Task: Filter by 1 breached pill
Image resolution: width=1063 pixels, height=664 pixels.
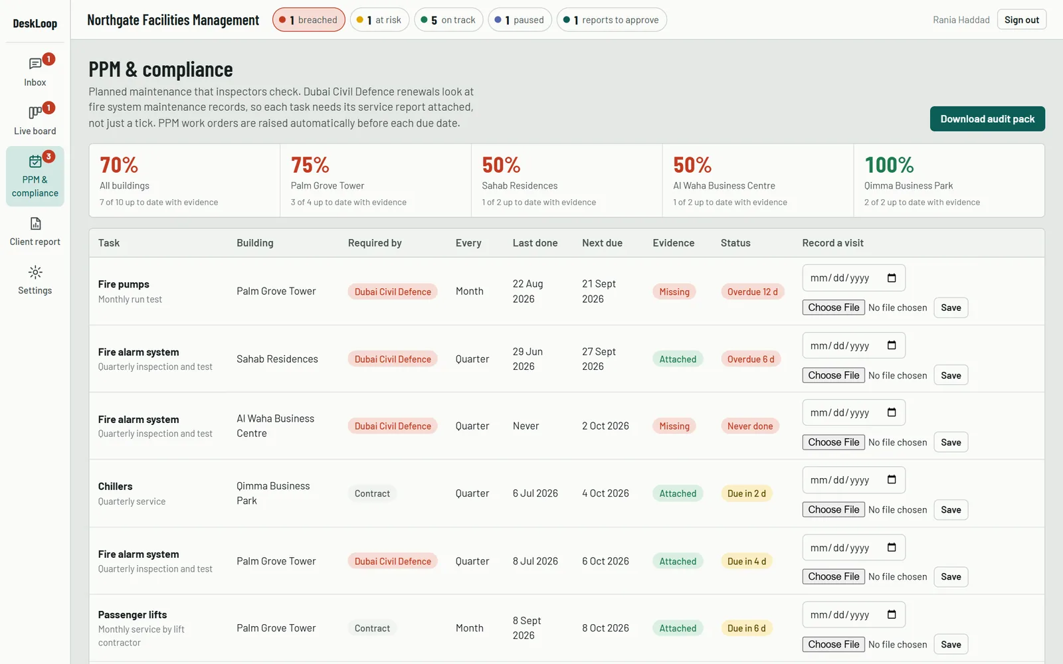Action: 308,20
